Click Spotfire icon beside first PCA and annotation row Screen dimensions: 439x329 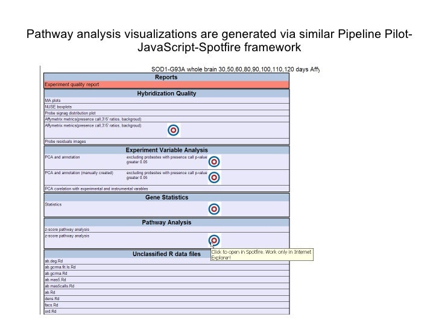(214, 161)
